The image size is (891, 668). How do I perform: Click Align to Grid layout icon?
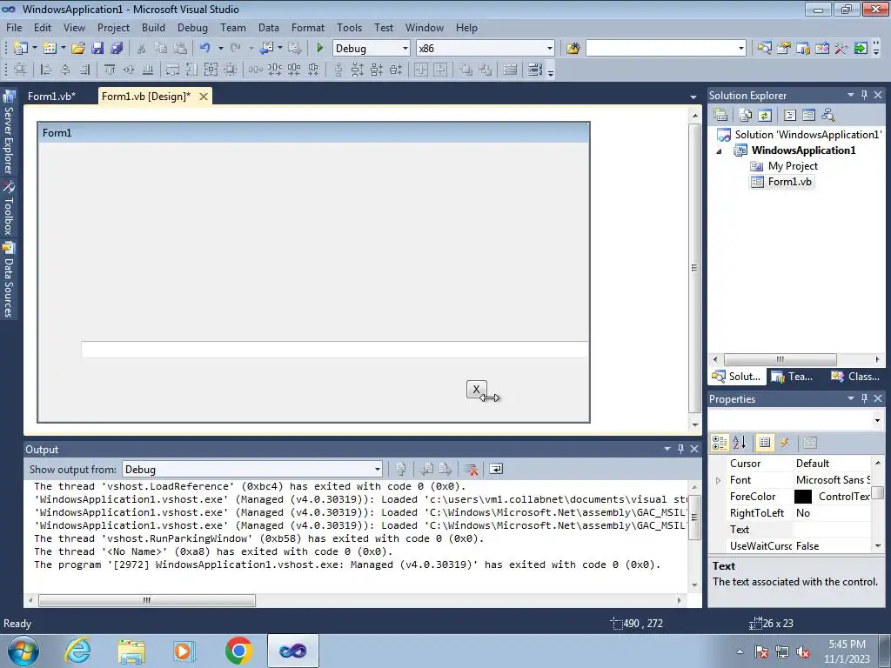(x=21, y=70)
